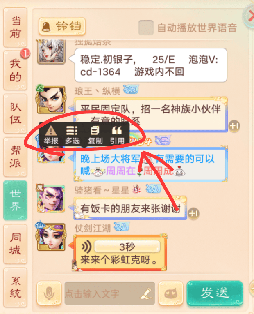Tap +1 beside the 平民固定队 message
This screenshot has height=314, width=254.
(x=234, y=126)
